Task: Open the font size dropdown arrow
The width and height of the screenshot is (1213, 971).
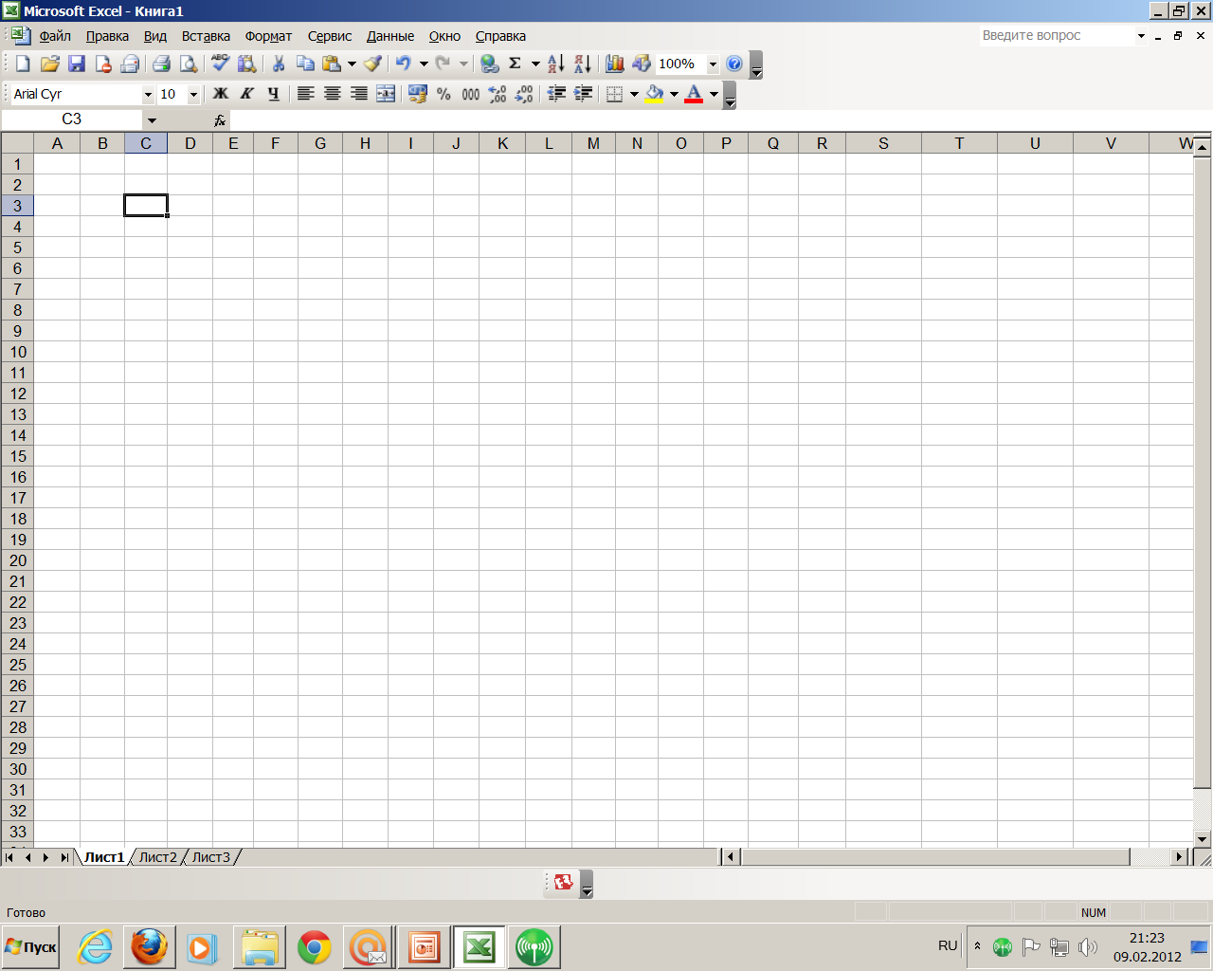Action: click(x=193, y=95)
